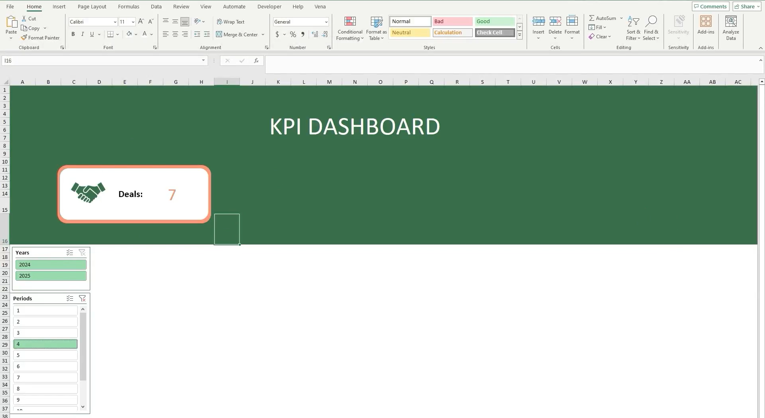Screen dimensions: 765x418
Task: Open the Font Color swatch
Action: [144, 34]
